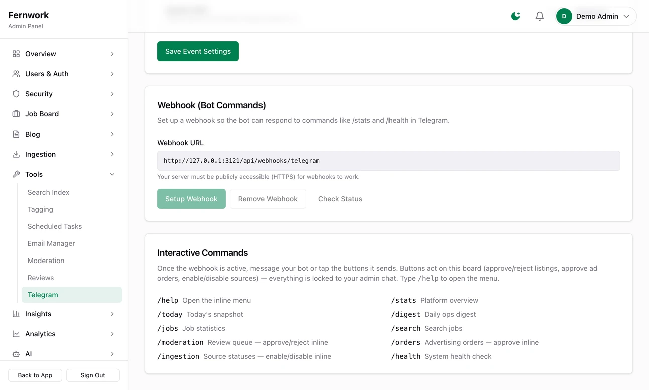649x390 pixels.
Task: Click the AI robot icon
Action: tap(16, 354)
